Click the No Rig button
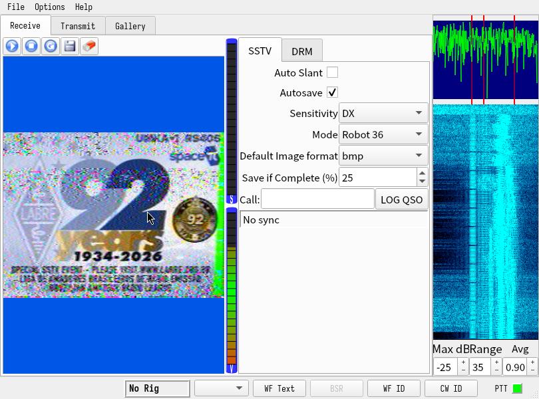 pos(157,388)
